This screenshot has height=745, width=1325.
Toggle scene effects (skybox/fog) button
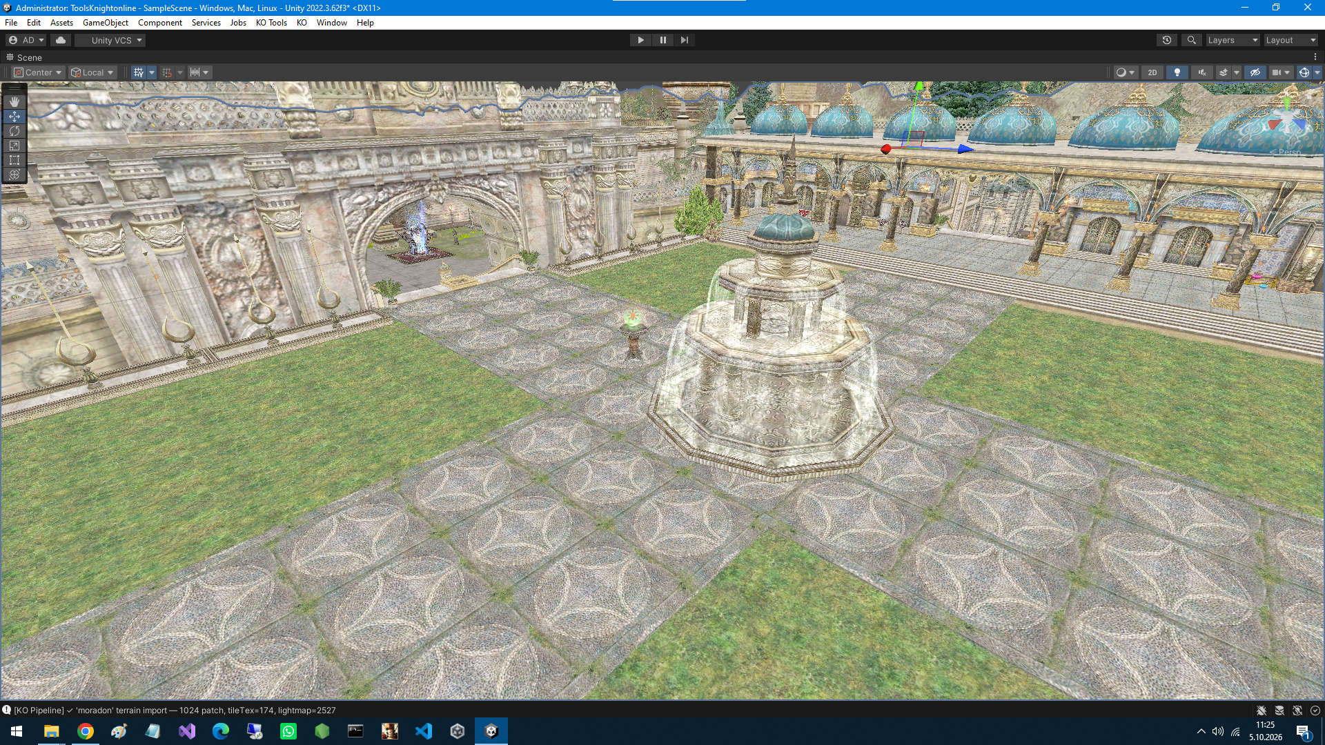click(1223, 72)
